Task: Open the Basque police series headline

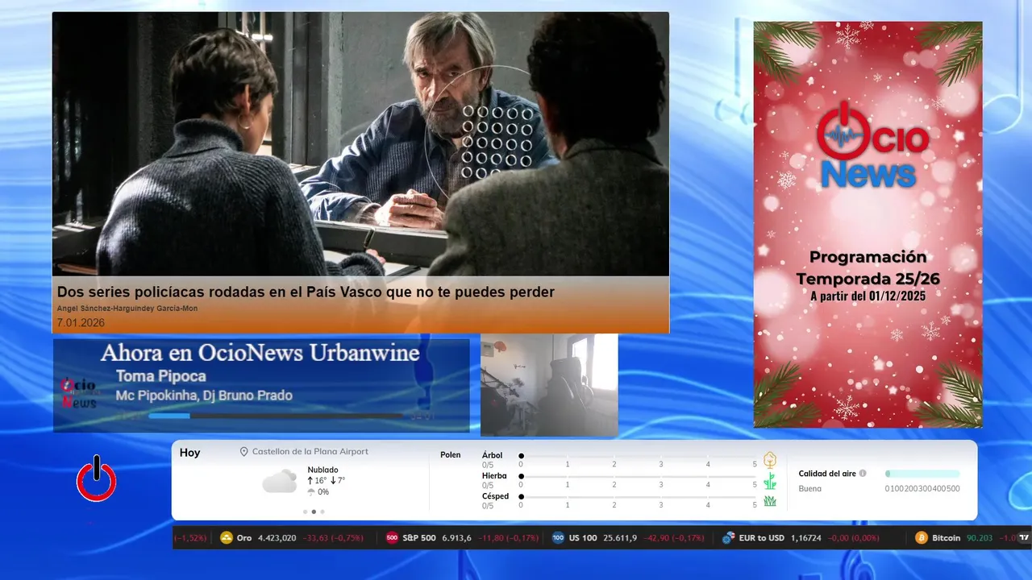Action: pyautogui.click(x=306, y=292)
